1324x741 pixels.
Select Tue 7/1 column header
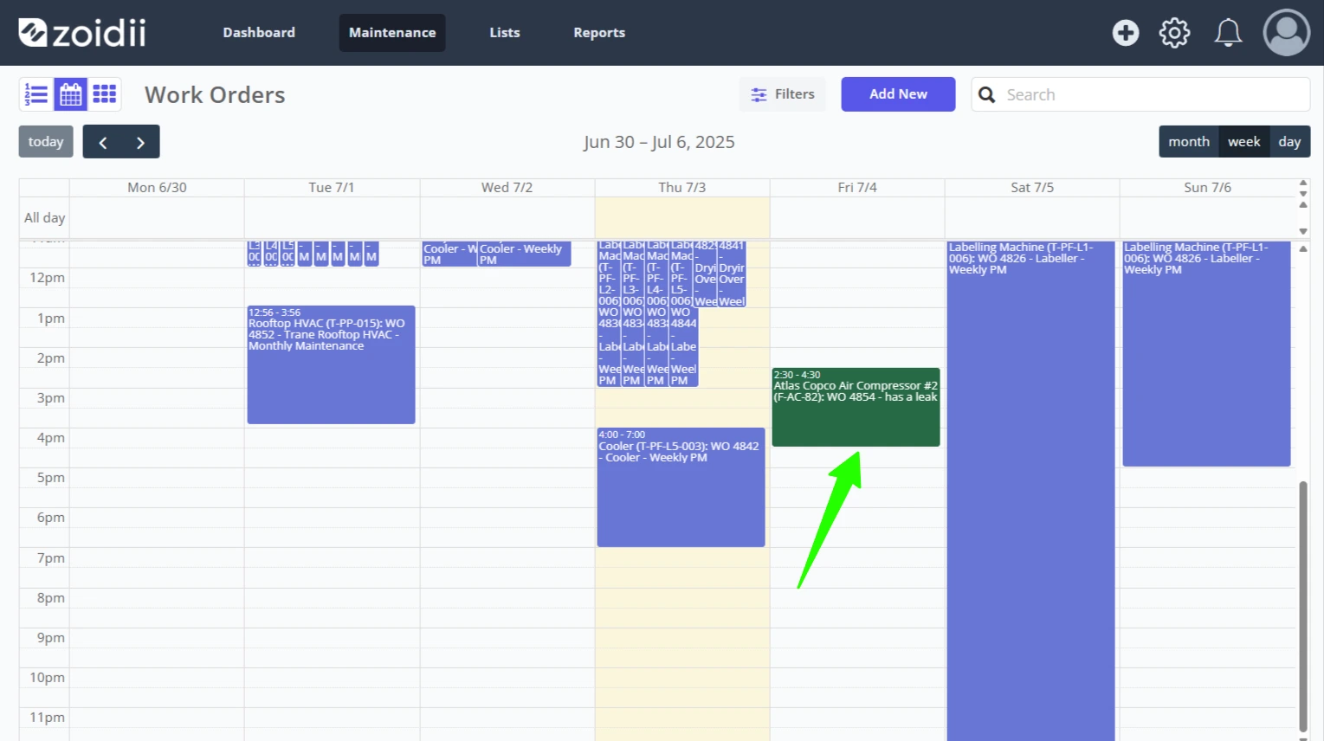click(x=332, y=188)
